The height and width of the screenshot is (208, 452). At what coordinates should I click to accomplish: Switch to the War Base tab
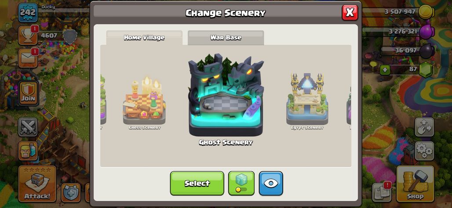pos(226,38)
